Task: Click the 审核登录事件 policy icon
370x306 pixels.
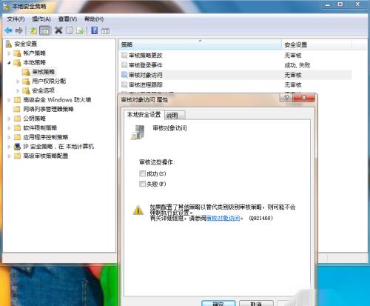Action: [124, 65]
